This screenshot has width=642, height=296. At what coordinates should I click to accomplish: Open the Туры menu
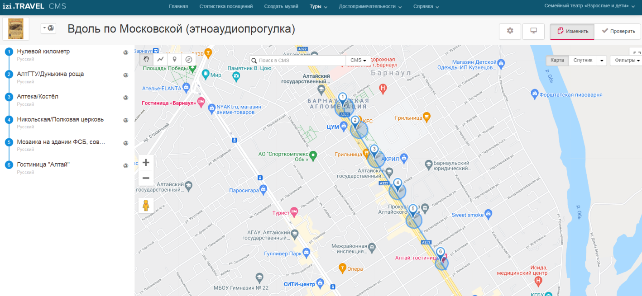(x=318, y=7)
